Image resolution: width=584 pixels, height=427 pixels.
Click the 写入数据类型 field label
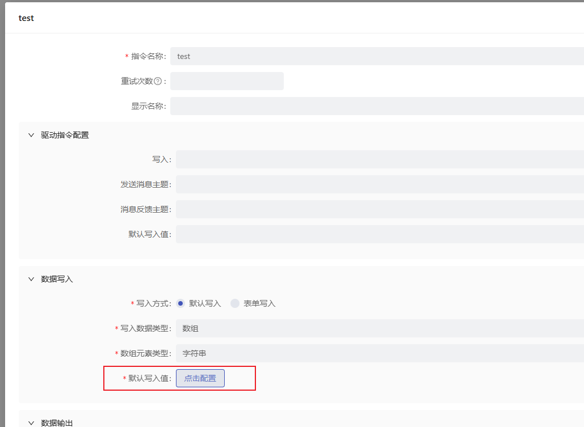point(145,328)
